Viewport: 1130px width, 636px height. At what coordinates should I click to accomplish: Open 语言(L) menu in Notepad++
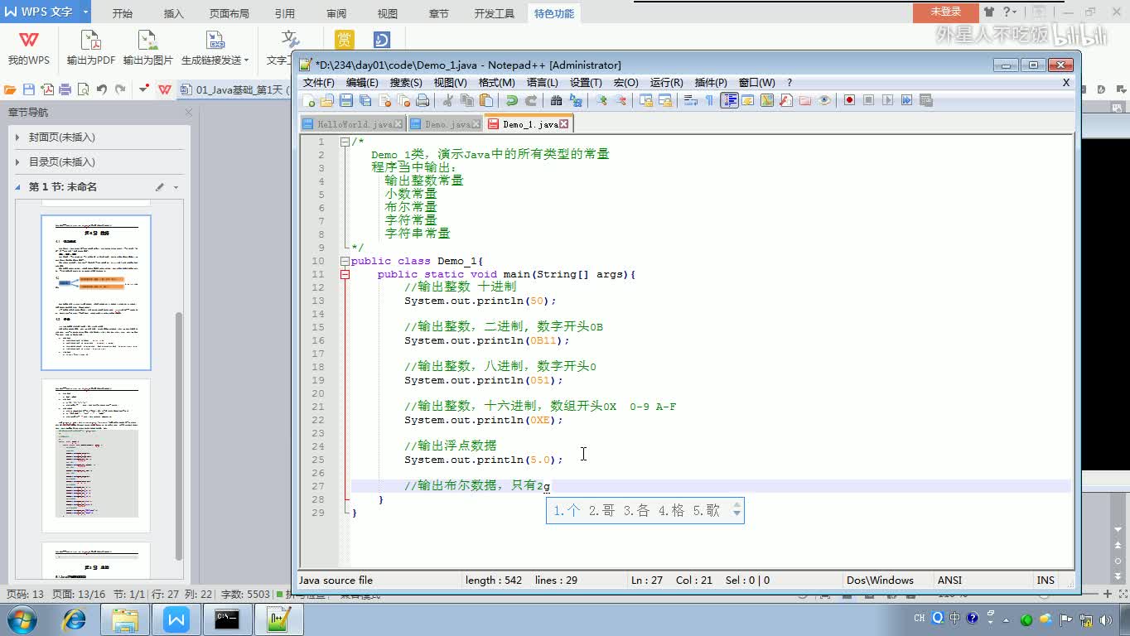542,83
